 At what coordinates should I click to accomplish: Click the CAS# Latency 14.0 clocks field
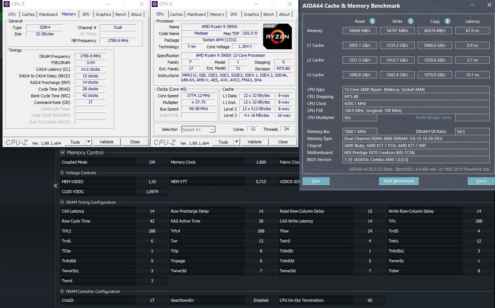90,69
